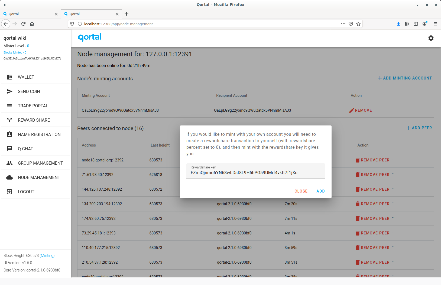
Task: Click the UI Version v1.6.0 text
Action: point(18,263)
